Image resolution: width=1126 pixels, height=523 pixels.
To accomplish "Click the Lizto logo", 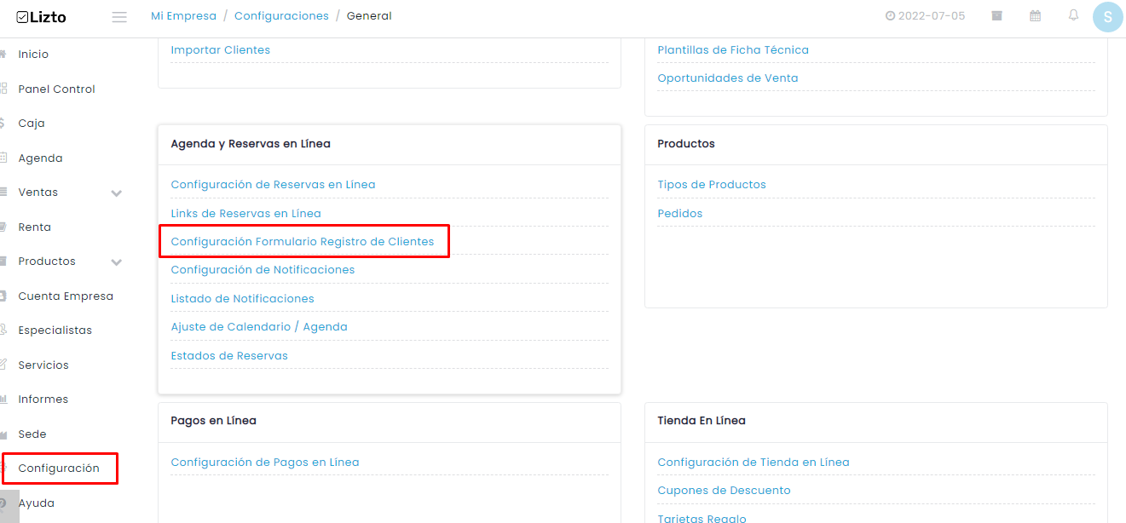I will (42, 17).
